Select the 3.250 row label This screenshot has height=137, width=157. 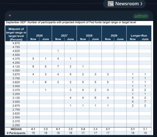click(x=16, y=94)
